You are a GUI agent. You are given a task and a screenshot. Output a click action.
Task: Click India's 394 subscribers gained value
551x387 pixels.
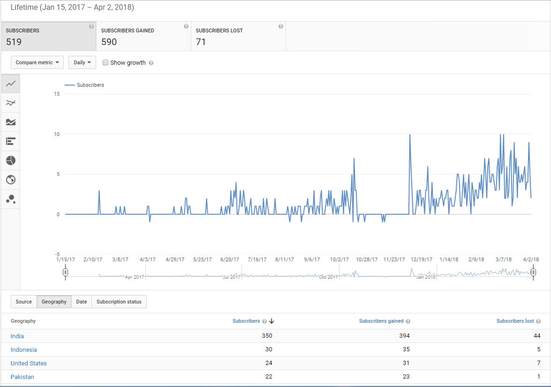405,336
